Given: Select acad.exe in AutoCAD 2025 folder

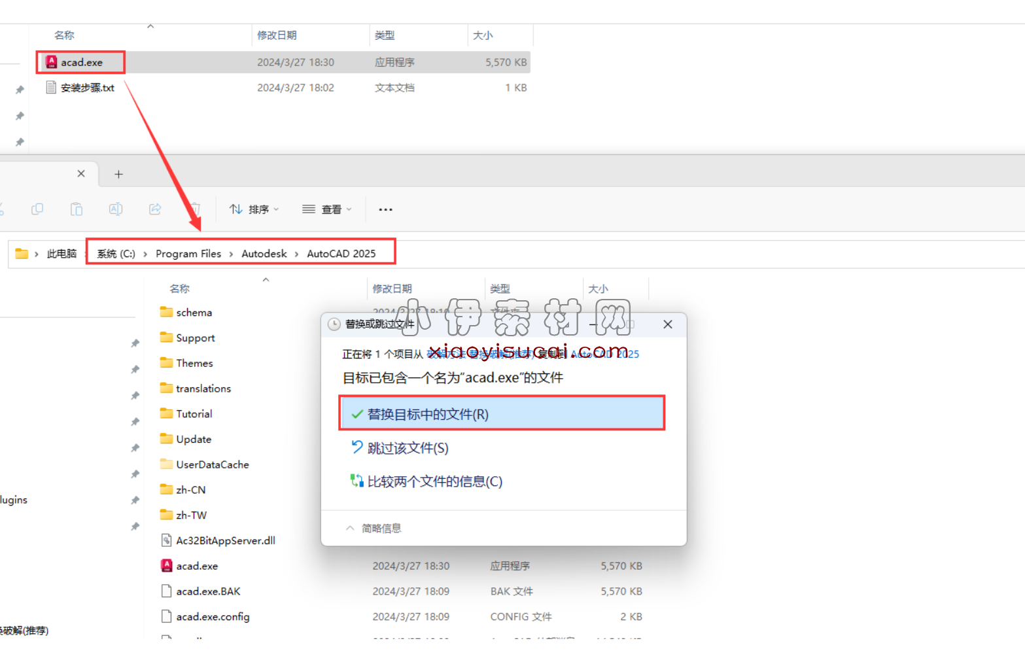Looking at the screenshot, I should [x=190, y=566].
